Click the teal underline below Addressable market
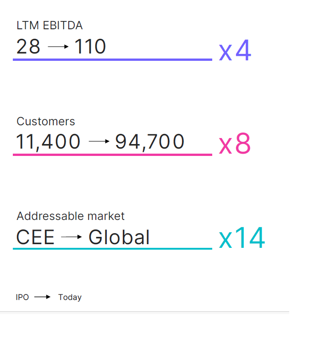This screenshot has width=319, height=337. tap(112, 249)
